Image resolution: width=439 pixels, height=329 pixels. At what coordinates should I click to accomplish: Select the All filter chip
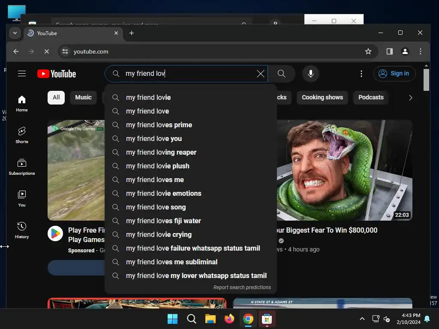(56, 97)
